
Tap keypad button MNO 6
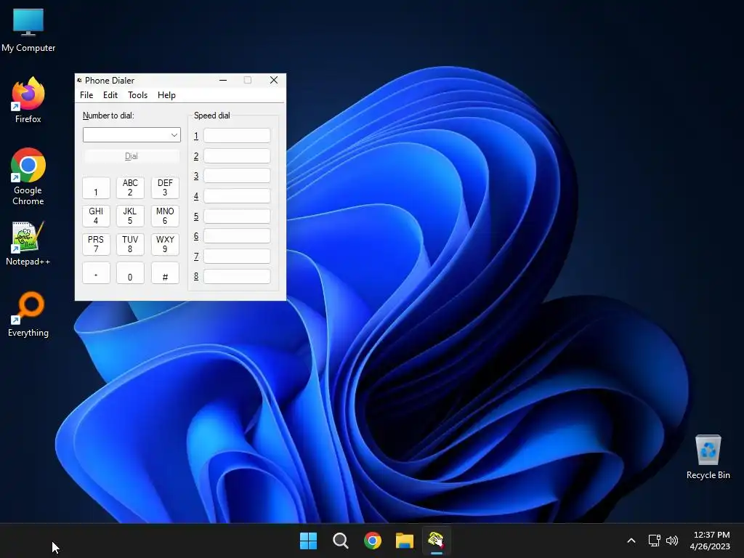click(165, 216)
